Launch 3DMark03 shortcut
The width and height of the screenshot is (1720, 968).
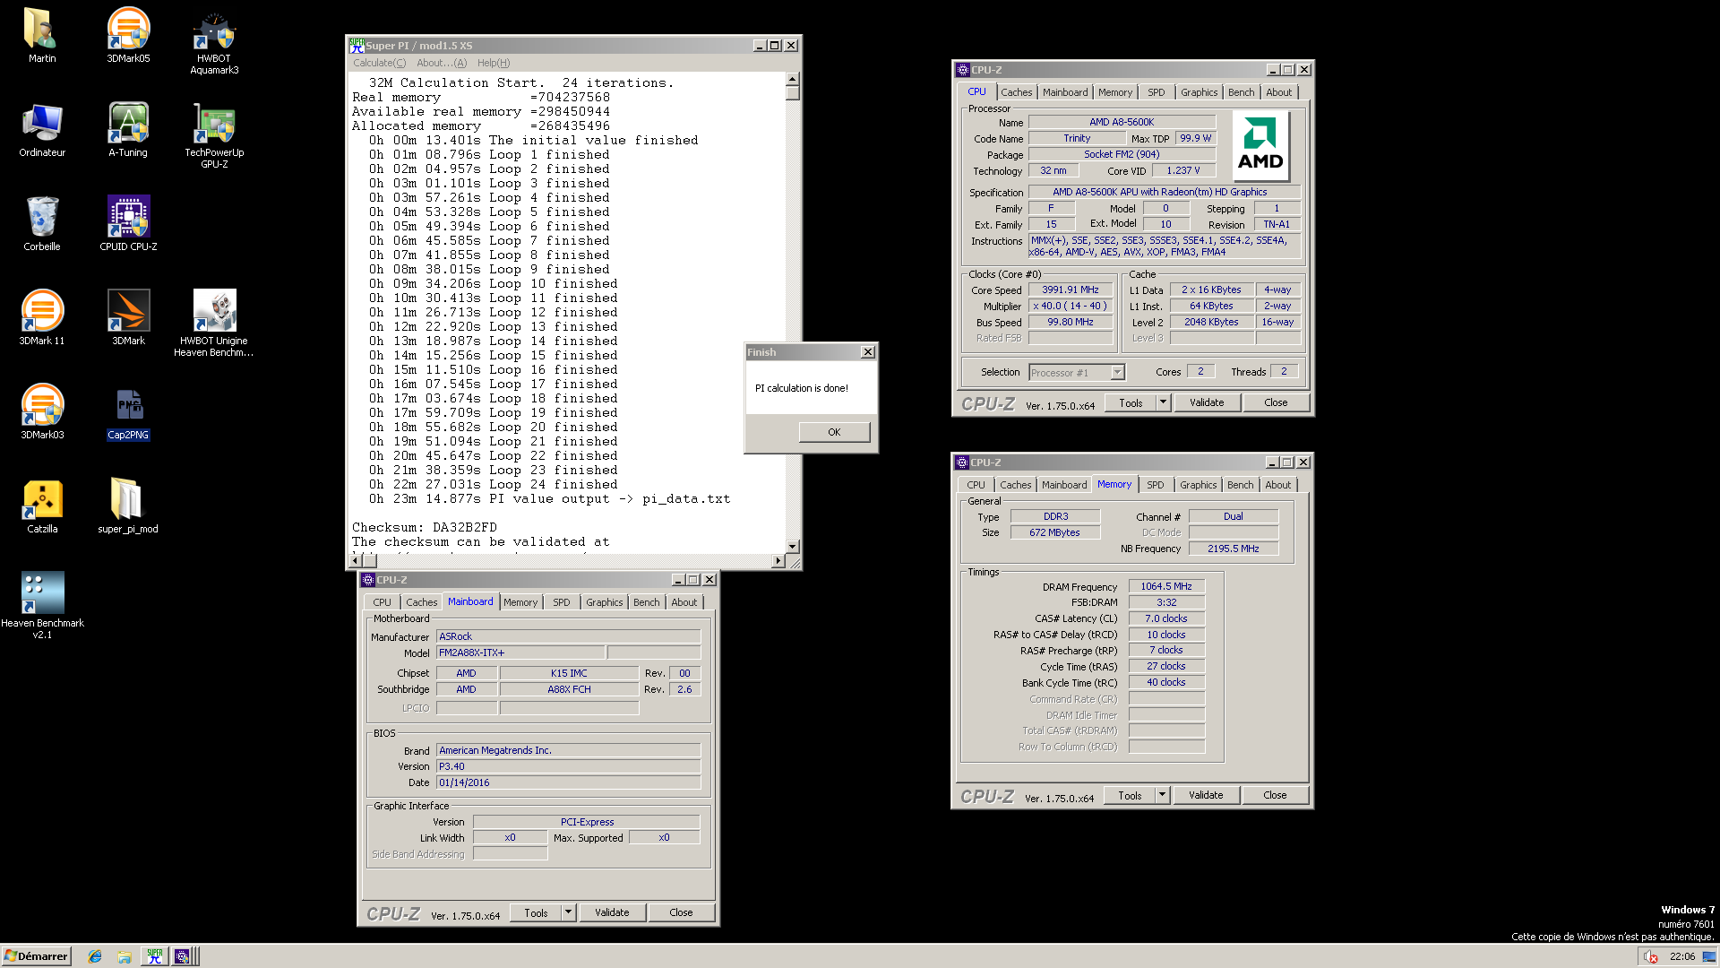tap(42, 412)
